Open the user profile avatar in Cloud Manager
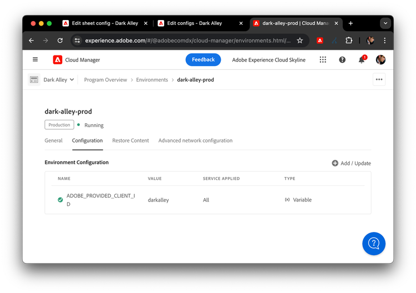Screen dimensions: 416x293 coord(381,60)
